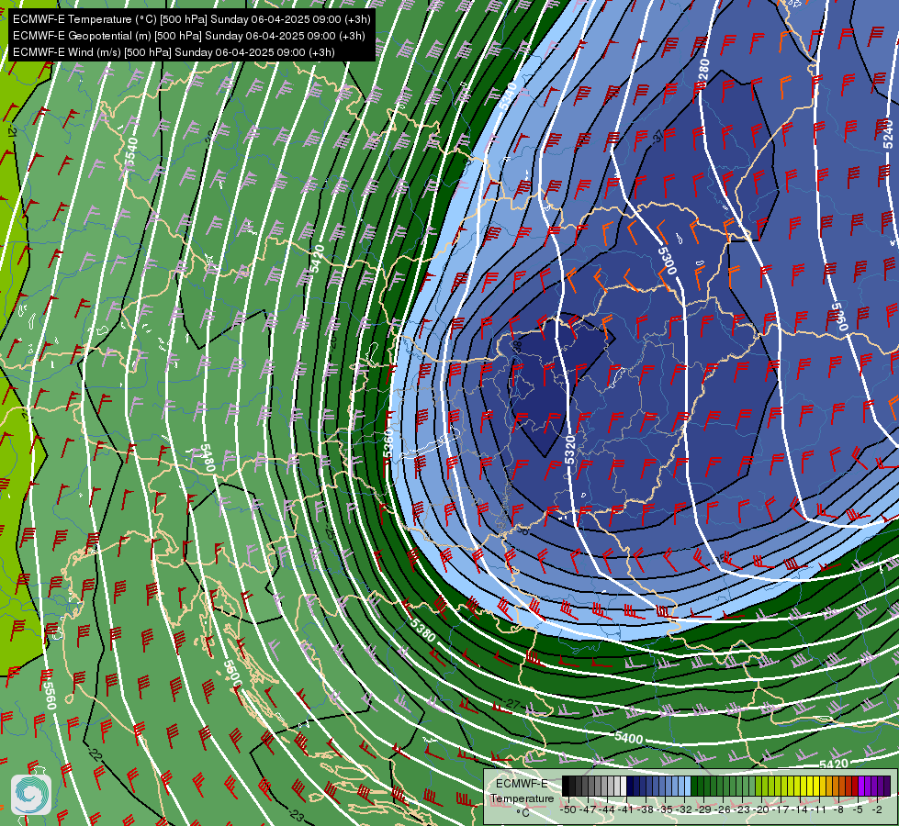This screenshot has width=899, height=826.
Task: Click the 5360 geopotential contour label
Action: point(388,443)
